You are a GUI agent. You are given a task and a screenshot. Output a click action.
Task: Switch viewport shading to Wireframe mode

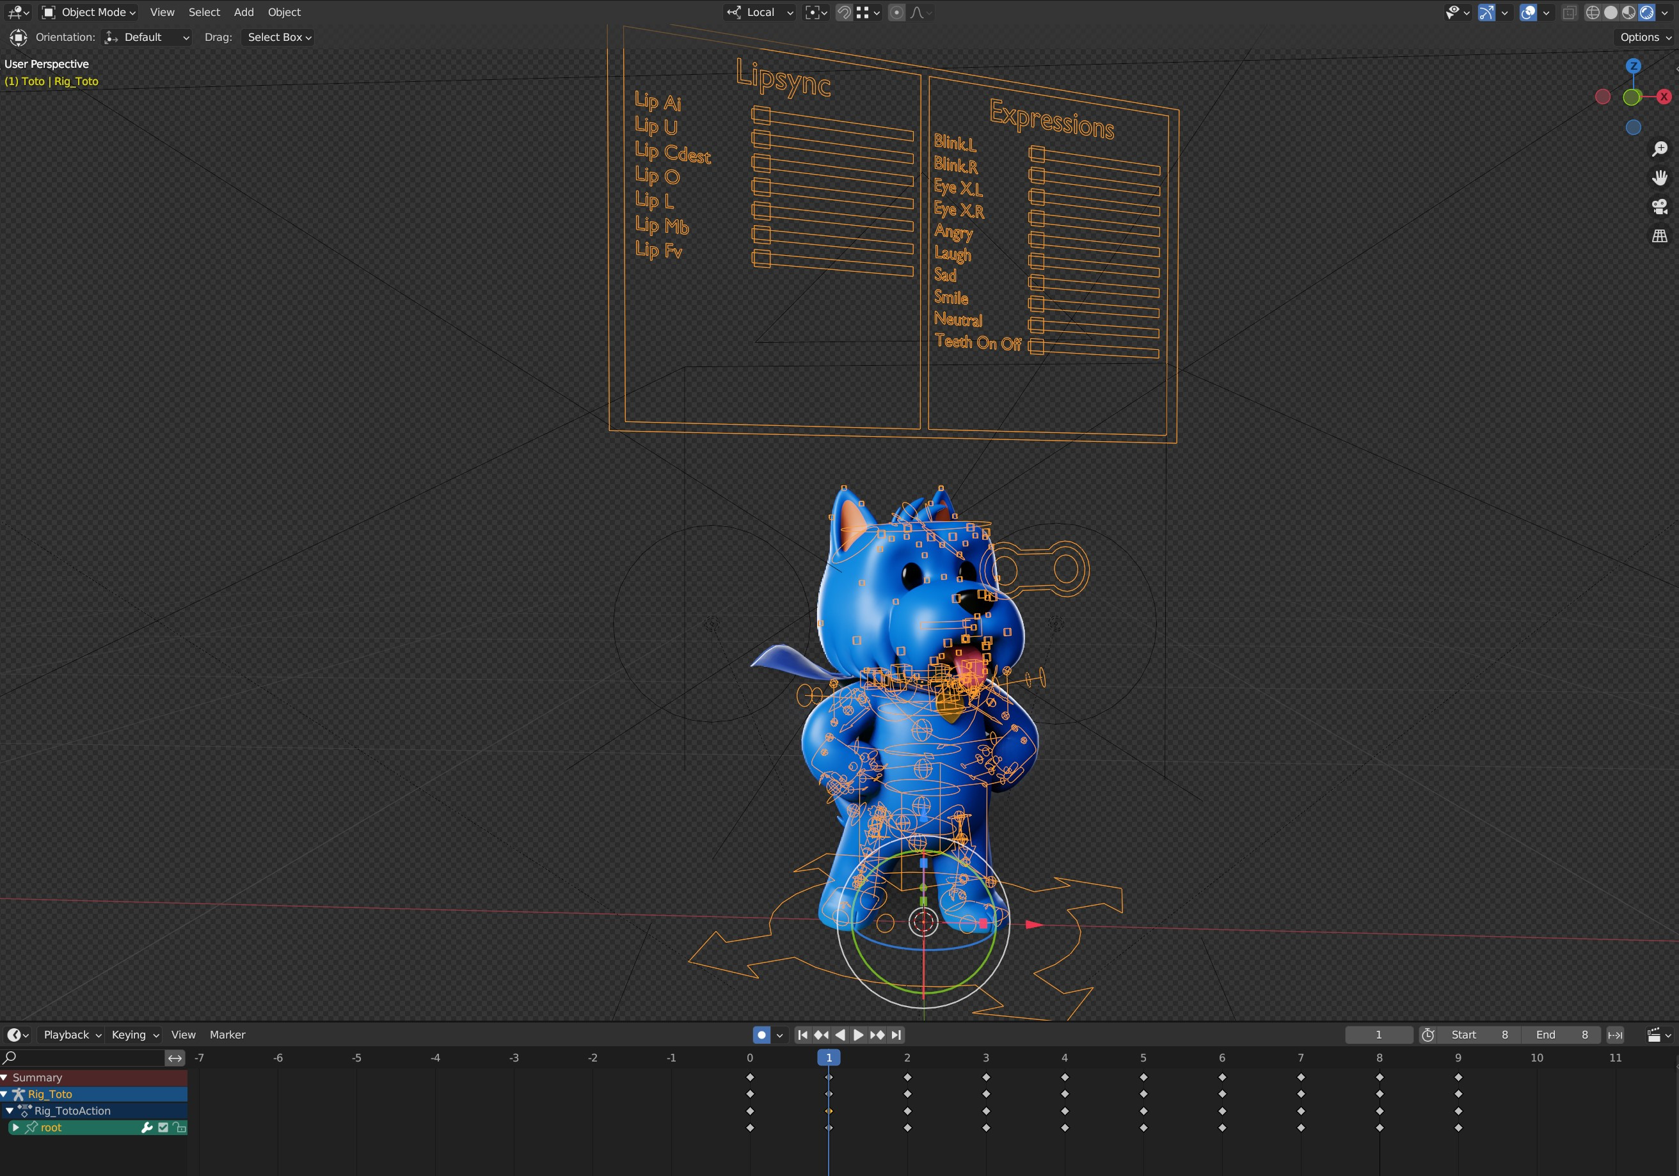pyautogui.click(x=1594, y=12)
